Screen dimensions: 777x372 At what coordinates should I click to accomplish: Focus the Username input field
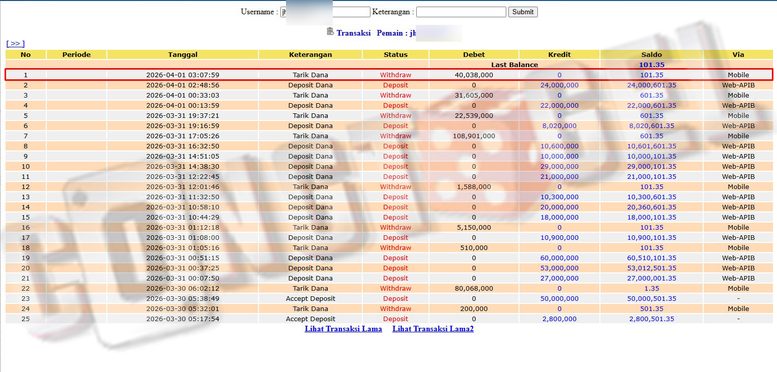click(325, 12)
